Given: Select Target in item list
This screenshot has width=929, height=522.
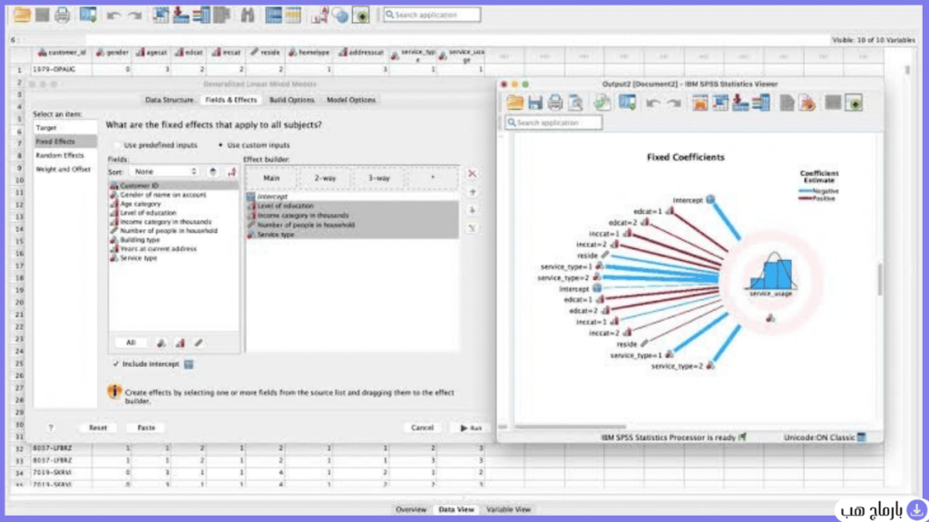Looking at the screenshot, I should (x=64, y=128).
